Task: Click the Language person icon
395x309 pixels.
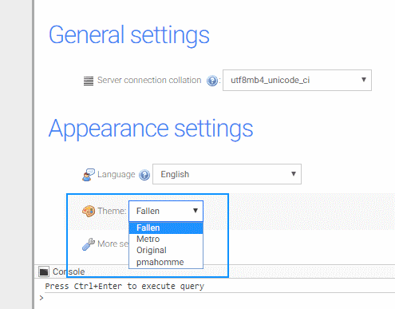Action: pos(89,175)
